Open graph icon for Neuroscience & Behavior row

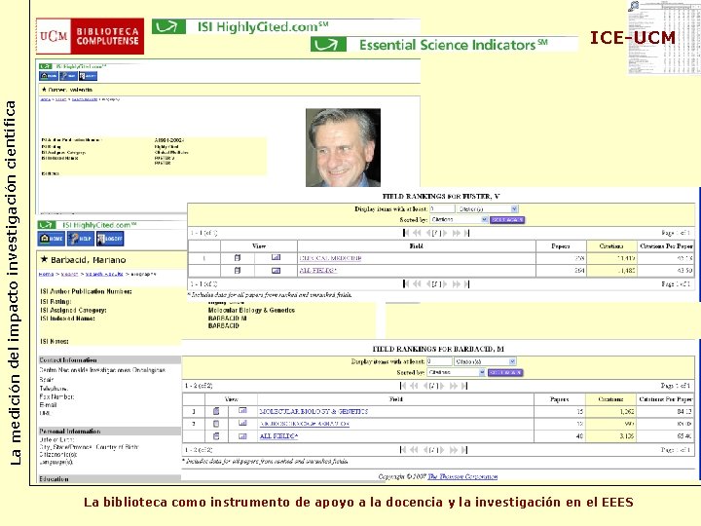pos(242,423)
